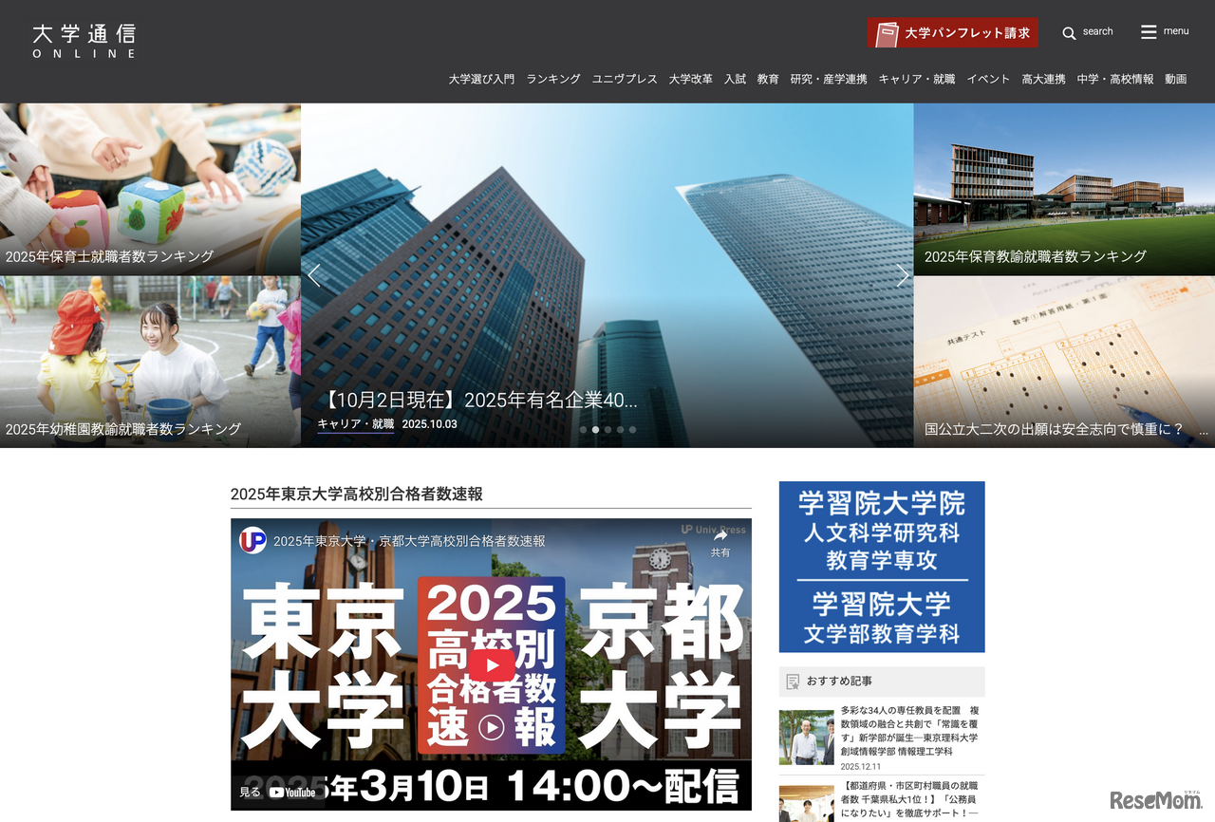The width and height of the screenshot is (1215, 822).
Task: Advance the carousel with the right arrow
Action: pyautogui.click(x=903, y=274)
